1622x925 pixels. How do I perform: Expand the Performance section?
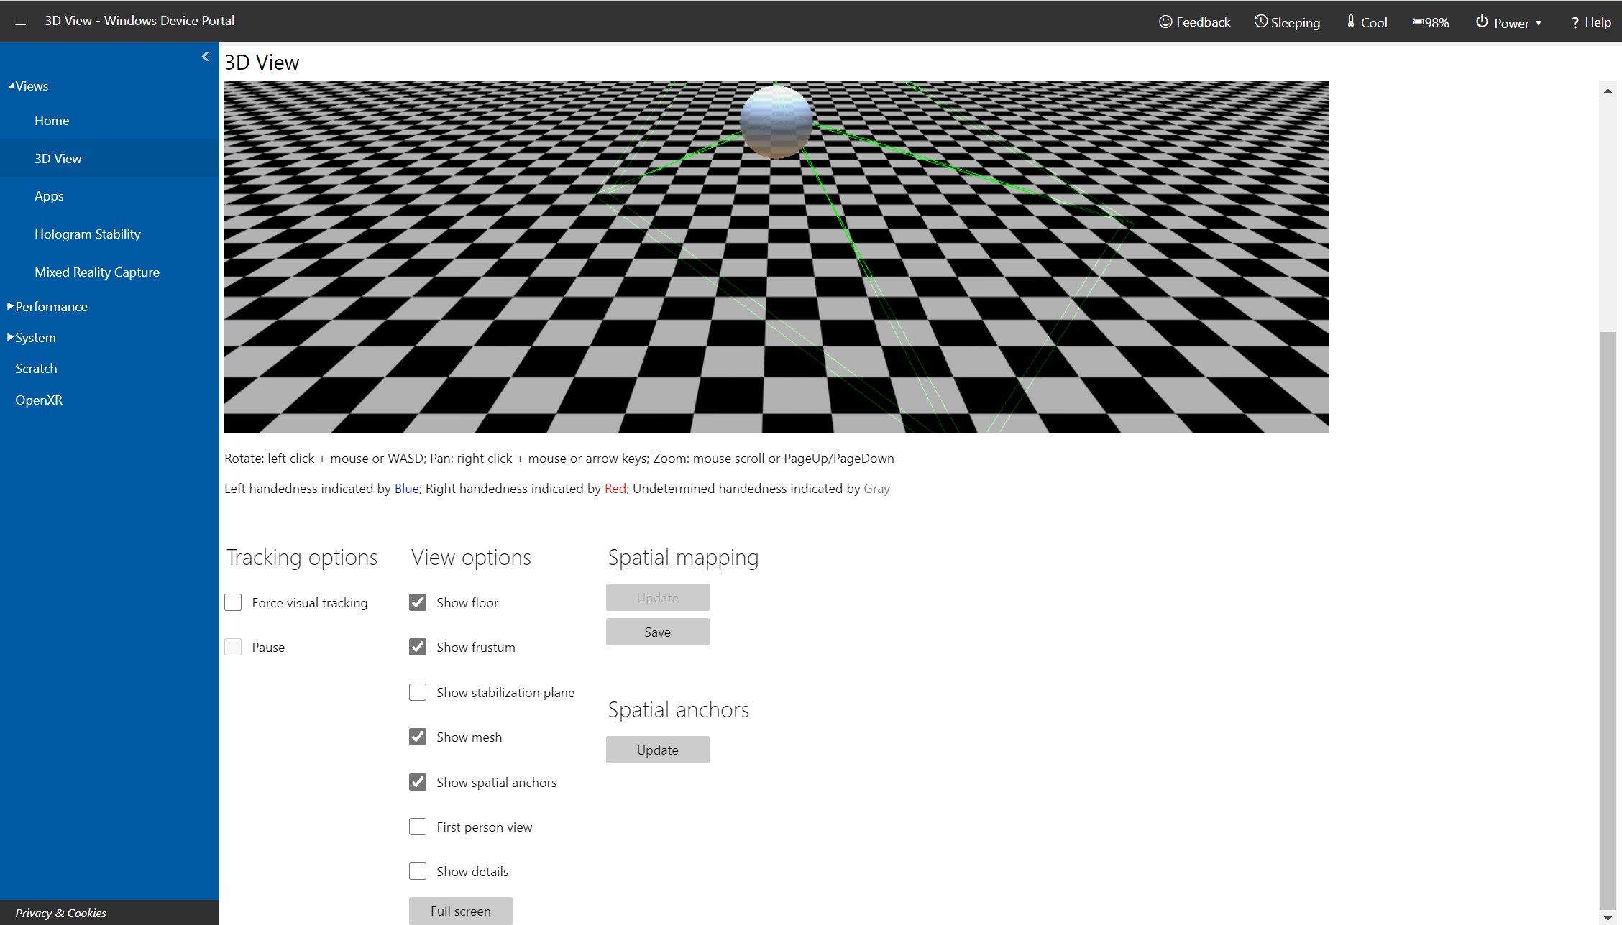pos(49,306)
